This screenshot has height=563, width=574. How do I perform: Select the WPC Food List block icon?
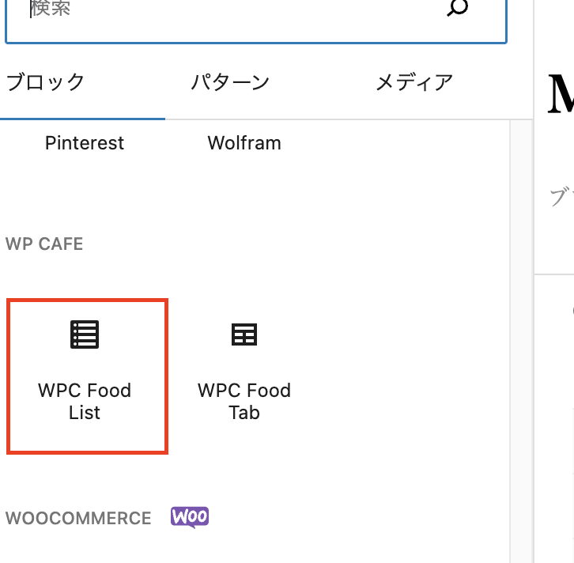pyautogui.click(x=85, y=334)
